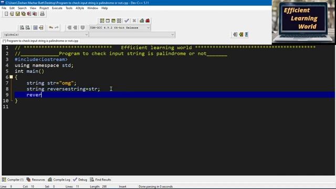
Task: Select the palindrome program .cpp file tab
Action: [x=40, y=41]
